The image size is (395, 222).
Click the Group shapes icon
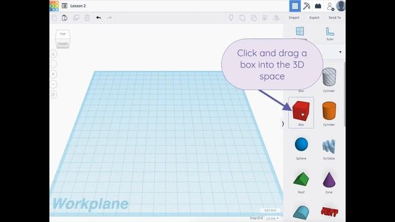point(243,18)
